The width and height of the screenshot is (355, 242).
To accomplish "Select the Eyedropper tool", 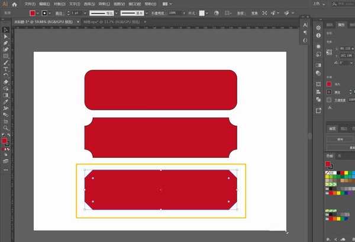I will (x=6, y=101).
